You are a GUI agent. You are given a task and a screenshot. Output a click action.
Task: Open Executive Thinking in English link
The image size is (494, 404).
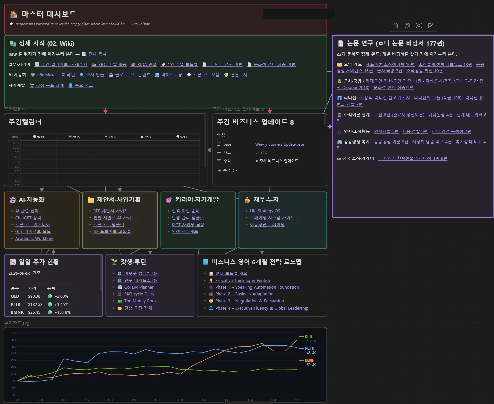coord(243,281)
